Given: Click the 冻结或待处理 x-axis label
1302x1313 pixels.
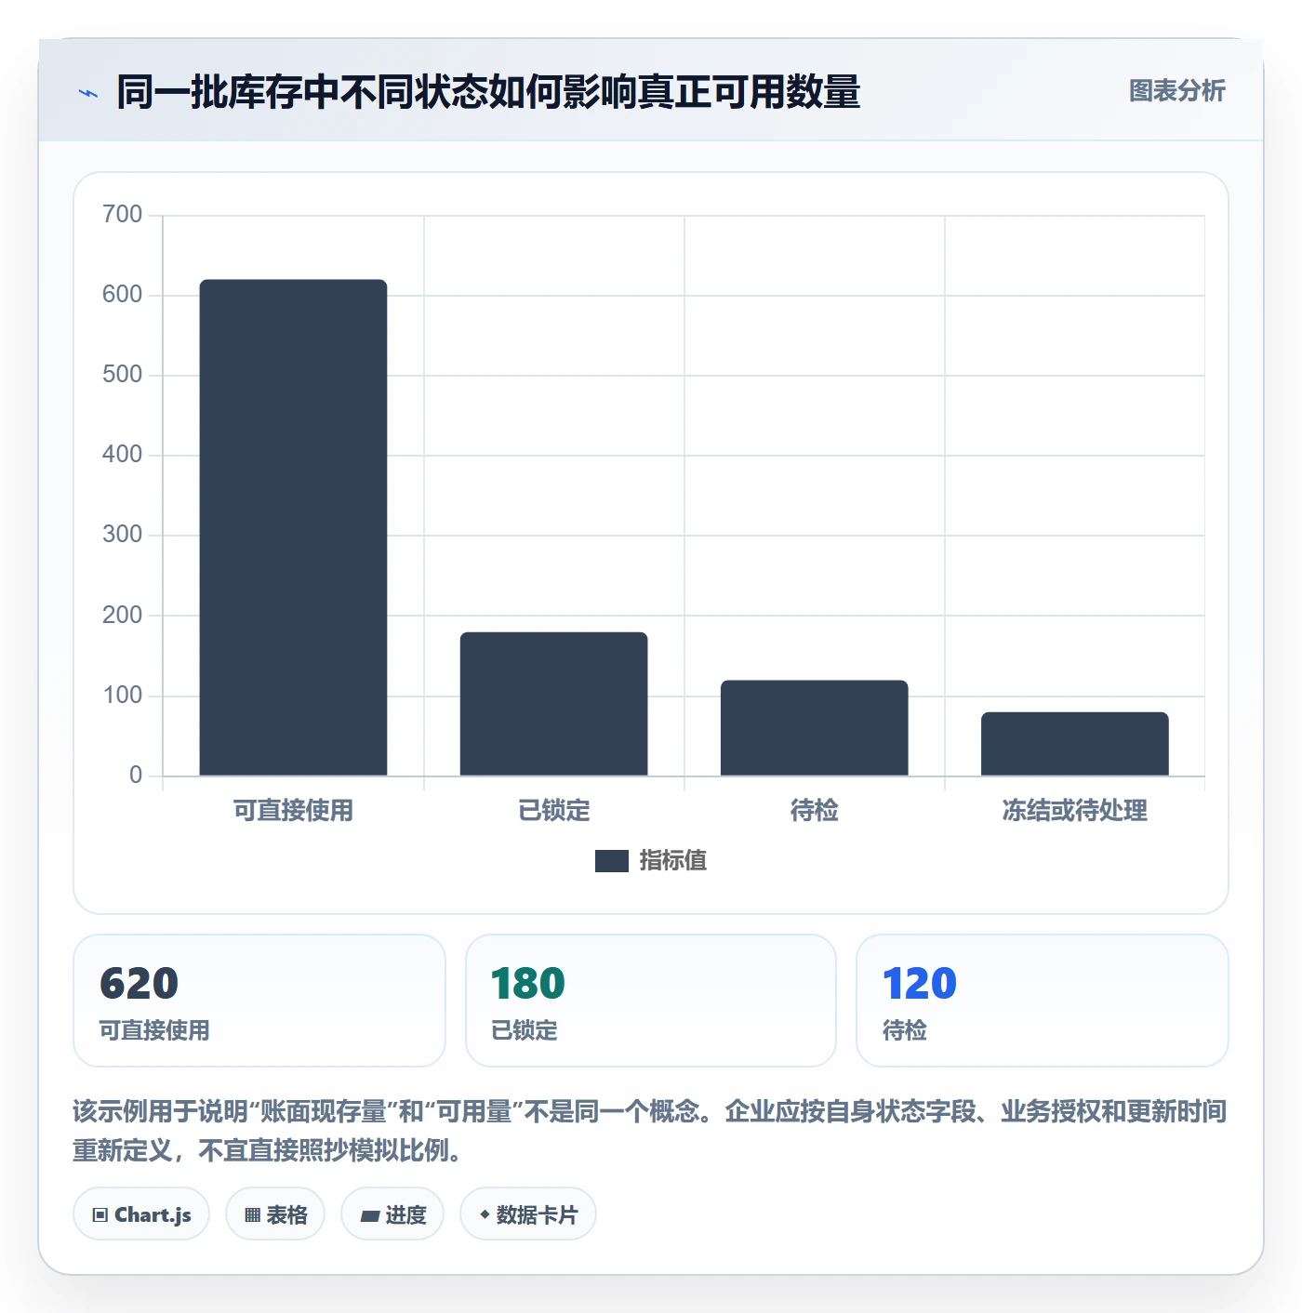Looking at the screenshot, I should pyautogui.click(x=1074, y=811).
